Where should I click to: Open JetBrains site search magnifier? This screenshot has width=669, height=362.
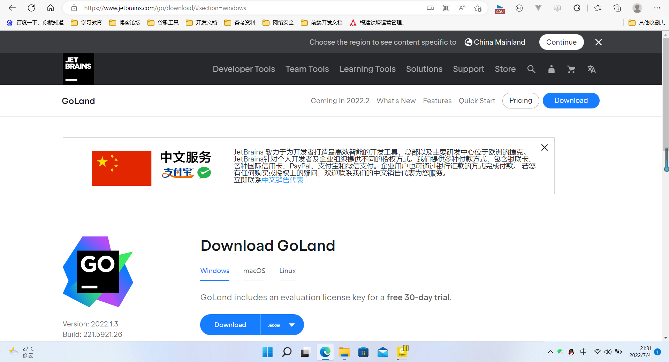[531, 69]
